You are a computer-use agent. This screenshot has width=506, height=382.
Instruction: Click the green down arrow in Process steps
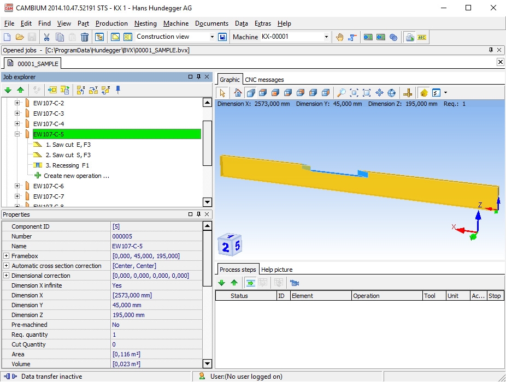pyautogui.click(x=221, y=283)
